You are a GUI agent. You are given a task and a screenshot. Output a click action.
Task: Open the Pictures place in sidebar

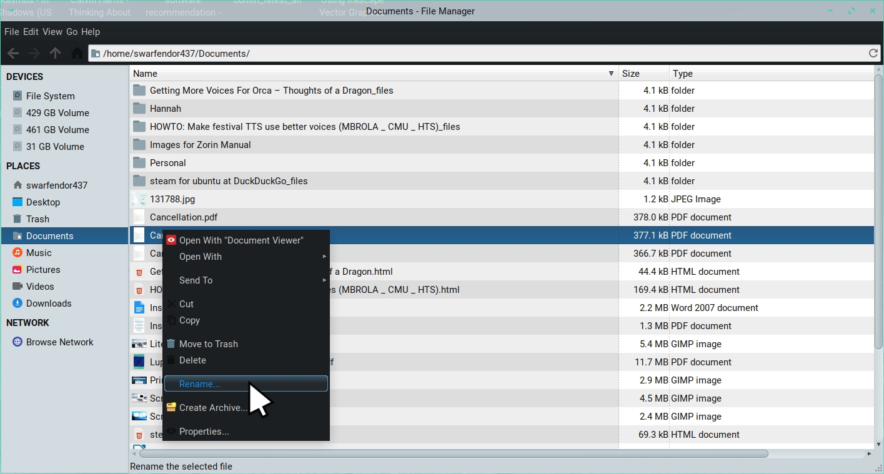43,270
